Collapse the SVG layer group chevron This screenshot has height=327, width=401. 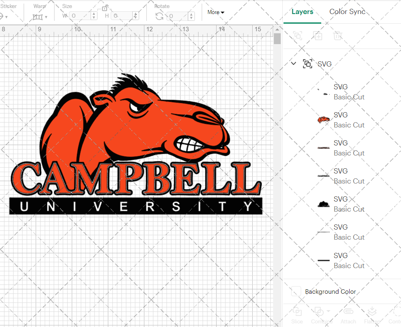click(293, 63)
